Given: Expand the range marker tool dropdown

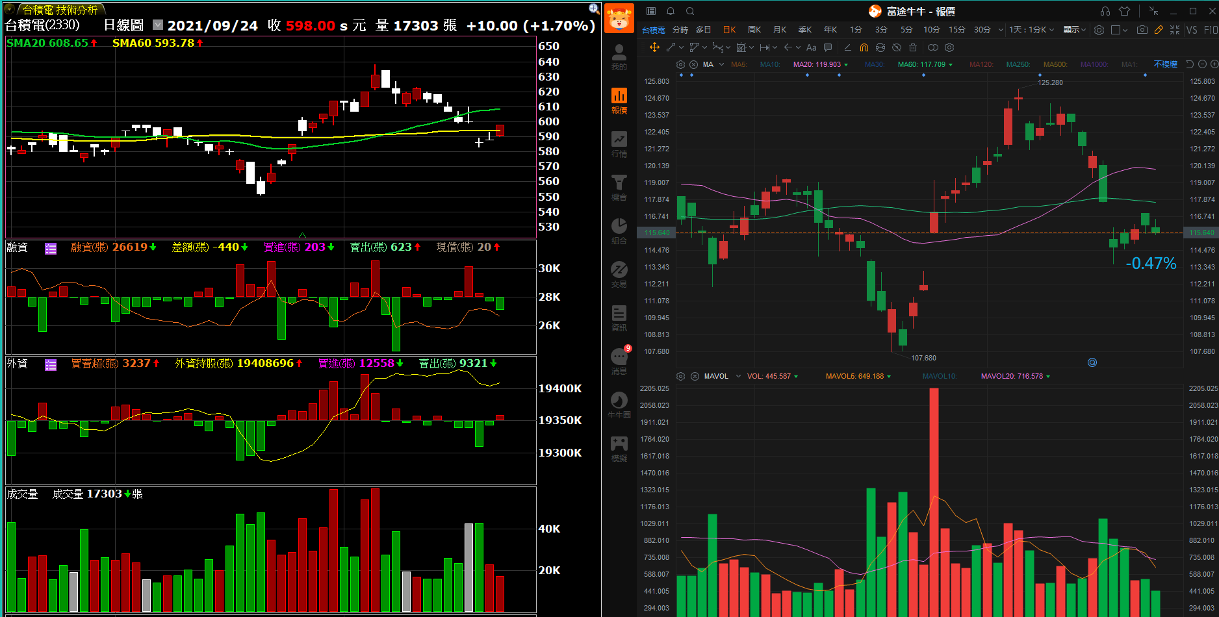Looking at the screenshot, I should [x=775, y=47].
